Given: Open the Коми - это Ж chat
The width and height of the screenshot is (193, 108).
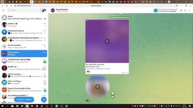Looking at the screenshot, I should [24, 82].
